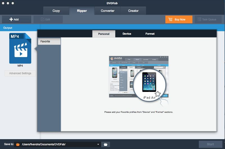Switch to the Copy module tab
Screen dimensions: 225x149
56,11
